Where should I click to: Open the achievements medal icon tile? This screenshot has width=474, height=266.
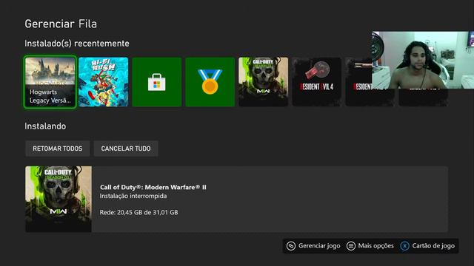(x=210, y=82)
